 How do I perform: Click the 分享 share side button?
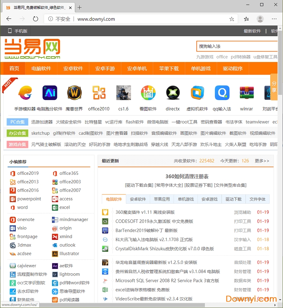[274, 87]
